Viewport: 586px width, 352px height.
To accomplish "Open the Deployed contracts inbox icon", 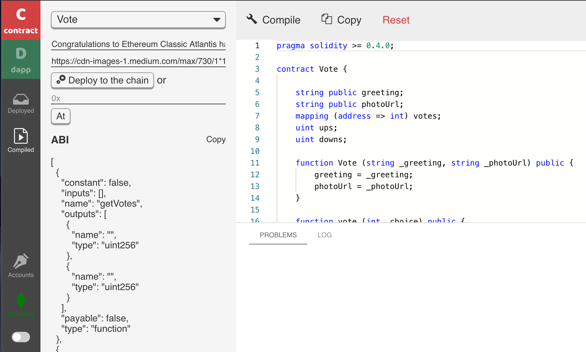I will click(21, 103).
